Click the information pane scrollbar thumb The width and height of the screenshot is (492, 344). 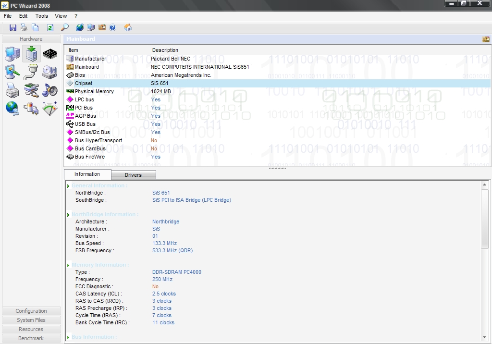pos(484,219)
